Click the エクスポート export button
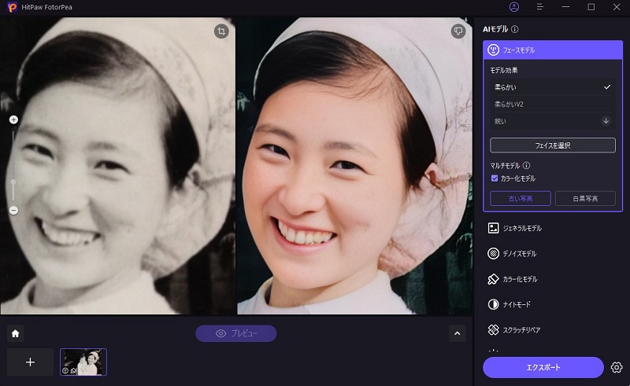The image size is (630, 386). 543,368
